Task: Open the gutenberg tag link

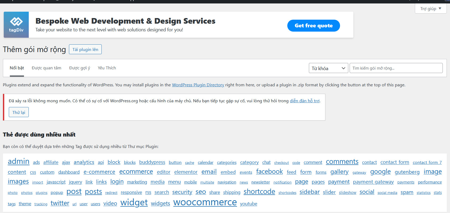Action: pyautogui.click(x=407, y=172)
